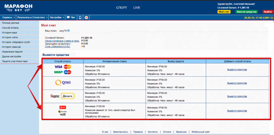Click the MTS red operator logo
This screenshot has width=274, height=135.
coord(63,107)
